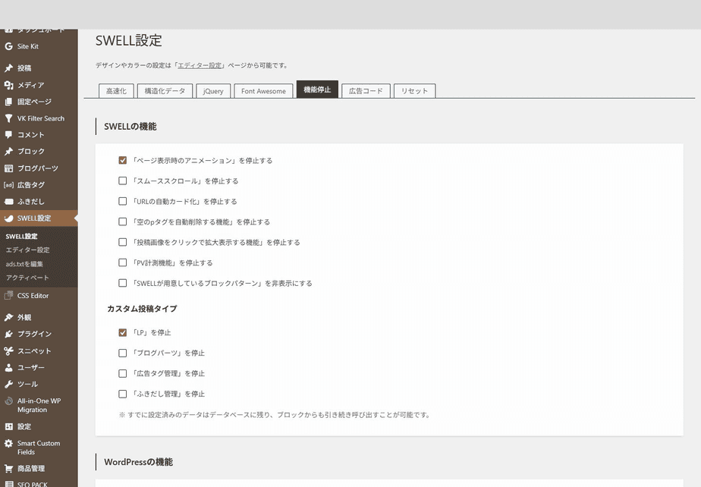Enable hiding SWELL ブロックパターン checkbox
The image size is (701, 487).
pos(122,283)
